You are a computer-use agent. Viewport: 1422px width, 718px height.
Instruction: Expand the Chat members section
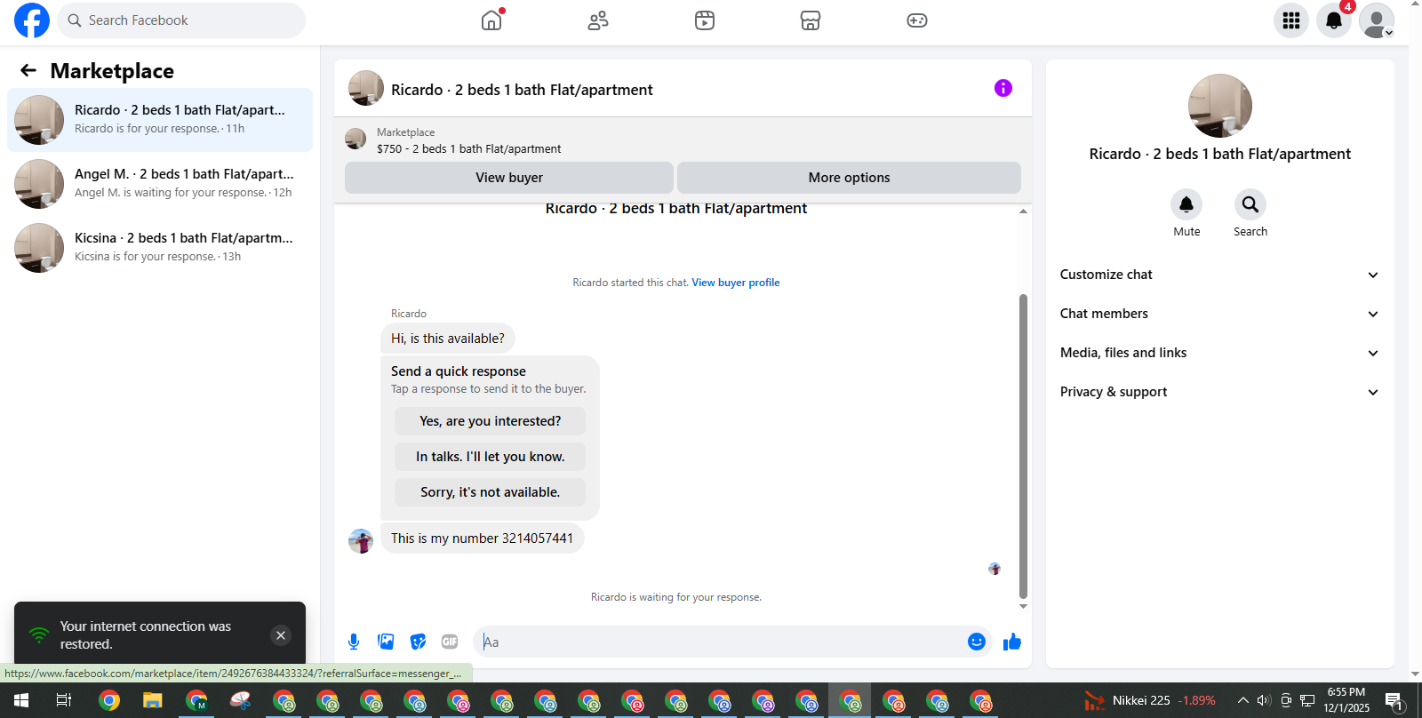tap(1220, 314)
